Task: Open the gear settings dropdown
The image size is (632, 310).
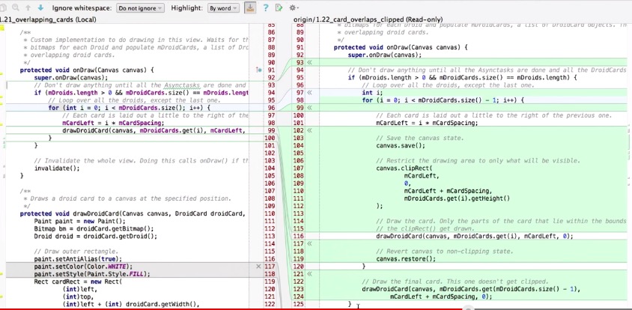Action: pyautogui.click(x=294, y=7)
